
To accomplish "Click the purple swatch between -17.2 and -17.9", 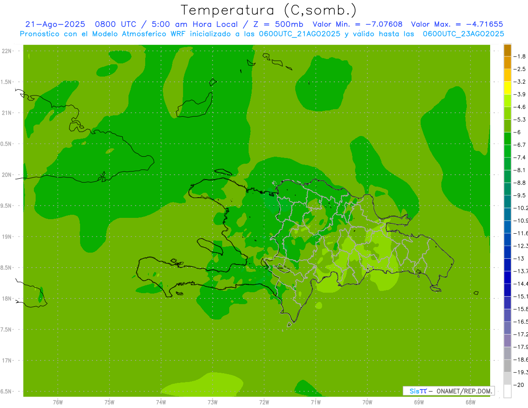I will [507, 340].
